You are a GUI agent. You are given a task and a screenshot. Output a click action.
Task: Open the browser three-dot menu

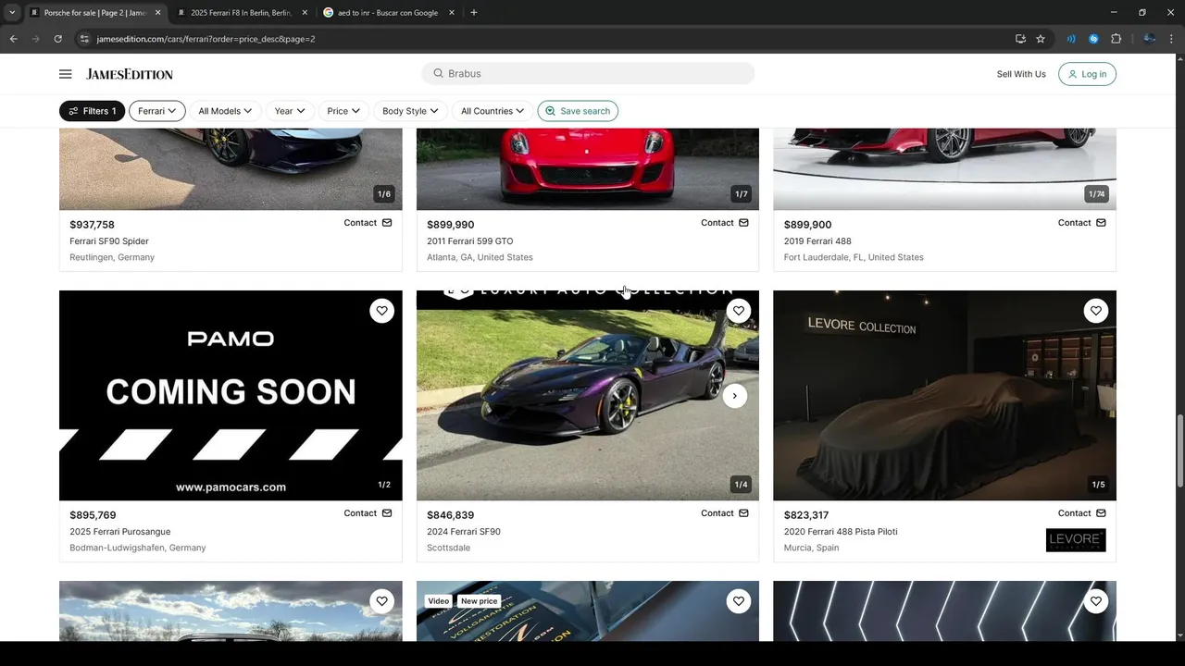(1172, 39)
